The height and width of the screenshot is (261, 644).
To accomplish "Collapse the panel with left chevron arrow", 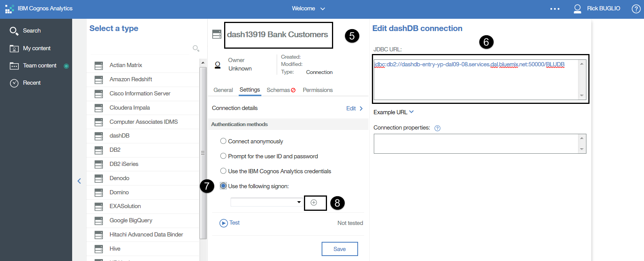I will tap(79, 181).
